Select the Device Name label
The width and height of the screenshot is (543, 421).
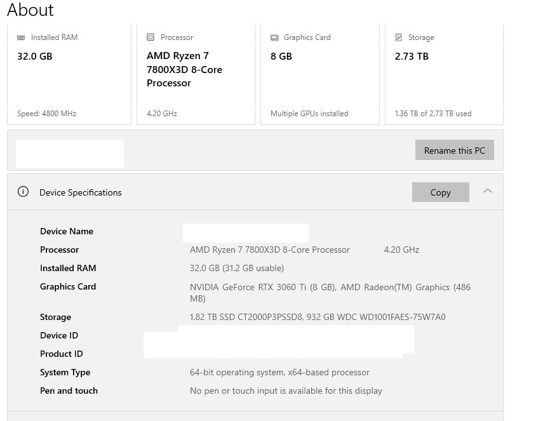(67, 231)
